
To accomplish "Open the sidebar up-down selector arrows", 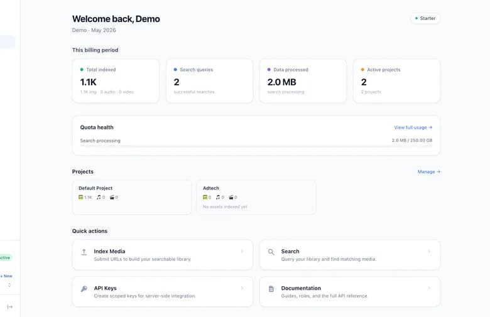I will [9, 285].
